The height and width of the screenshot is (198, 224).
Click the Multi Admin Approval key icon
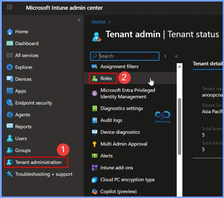click(x=94, y=144)
